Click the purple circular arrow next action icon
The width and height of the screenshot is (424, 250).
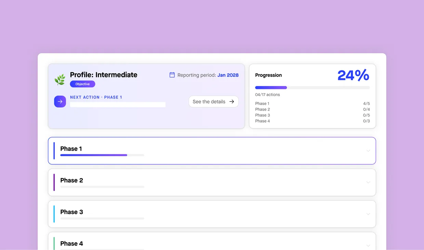[x=60, y=101]
